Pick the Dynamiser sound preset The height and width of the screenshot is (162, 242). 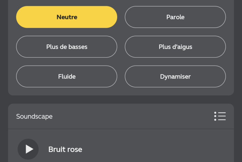[175, 76]
